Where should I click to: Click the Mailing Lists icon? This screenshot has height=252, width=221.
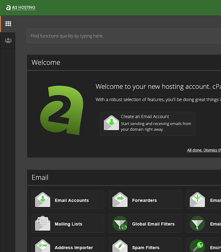pyautogui.click(x=43, y=223)
